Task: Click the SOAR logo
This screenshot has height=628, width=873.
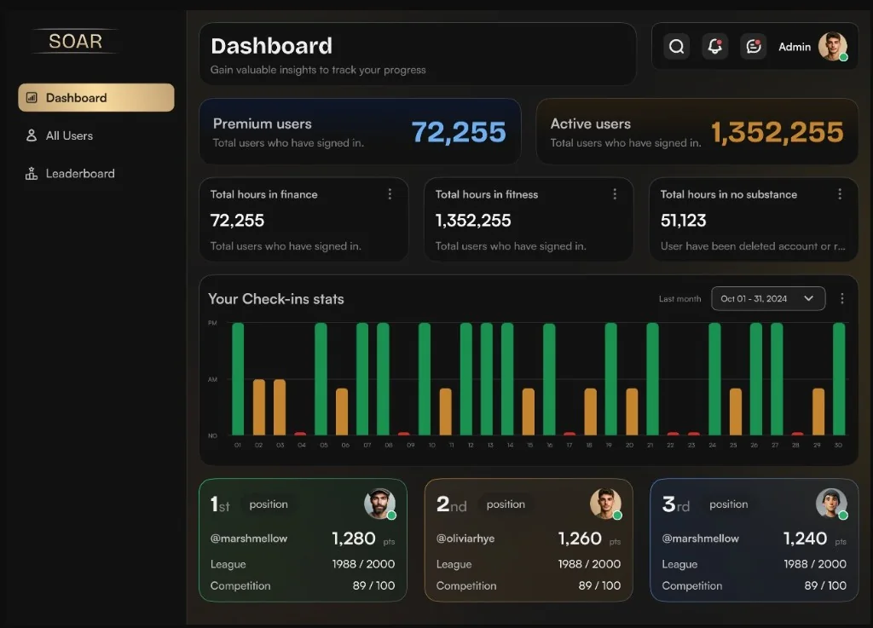Action: (76, 41)
